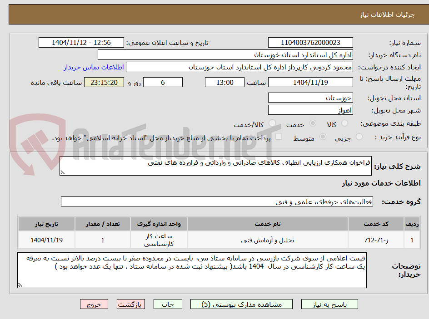The image size is (429, 319).
Task: Click the چاپ print button
Action: [168, 304]
